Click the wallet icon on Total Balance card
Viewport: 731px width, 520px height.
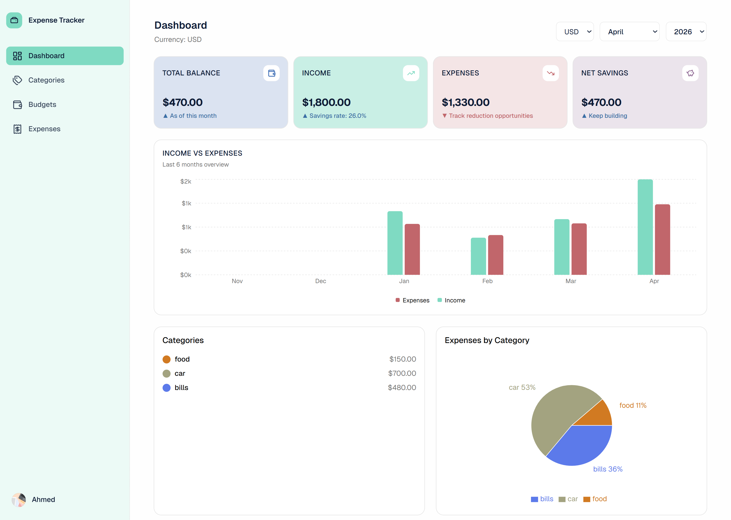[271, 73]
